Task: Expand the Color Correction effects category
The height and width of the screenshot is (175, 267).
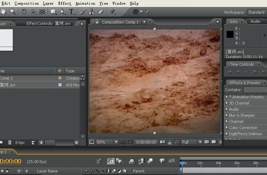Action: (x=227, y=128)
